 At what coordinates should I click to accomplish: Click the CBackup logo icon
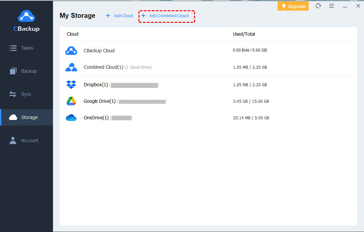click(26, 16)
